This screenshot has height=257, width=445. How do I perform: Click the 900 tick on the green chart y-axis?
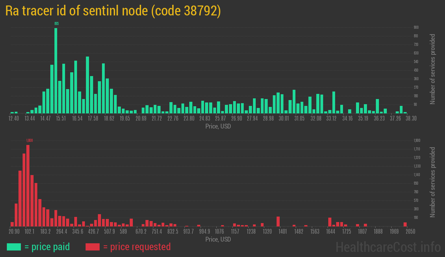pos(416,27)
